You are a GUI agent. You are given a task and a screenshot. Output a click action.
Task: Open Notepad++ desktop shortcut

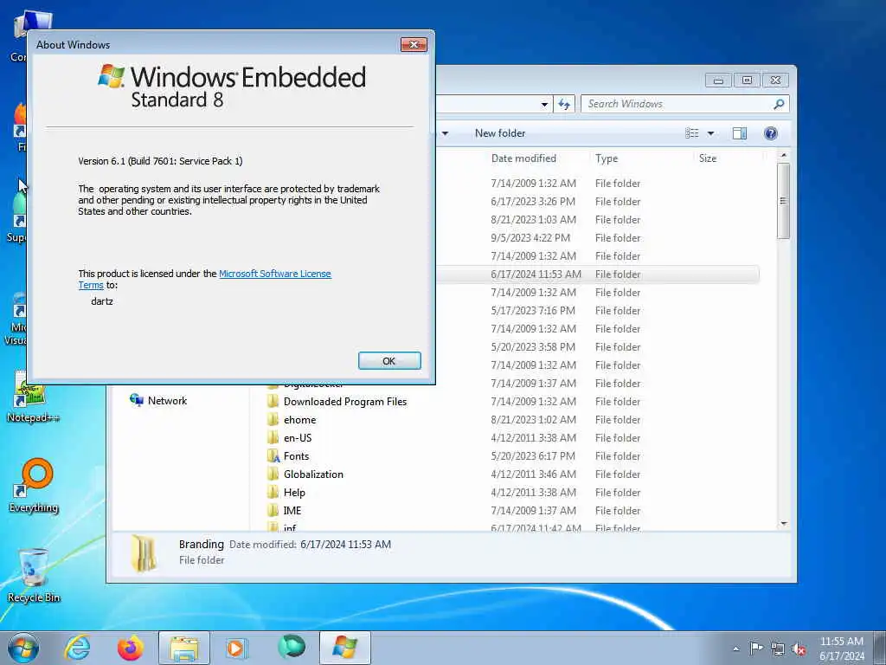tap(32, 396)
